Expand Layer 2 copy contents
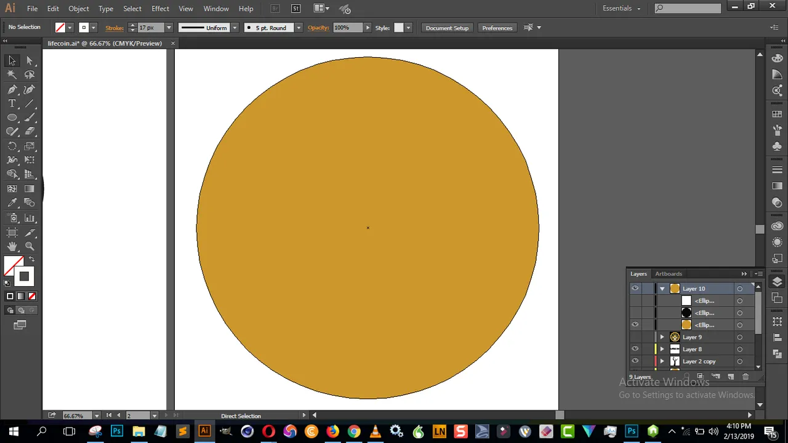Image resolution: width=788 pixels, height=443 pixels. pos(662,362)
